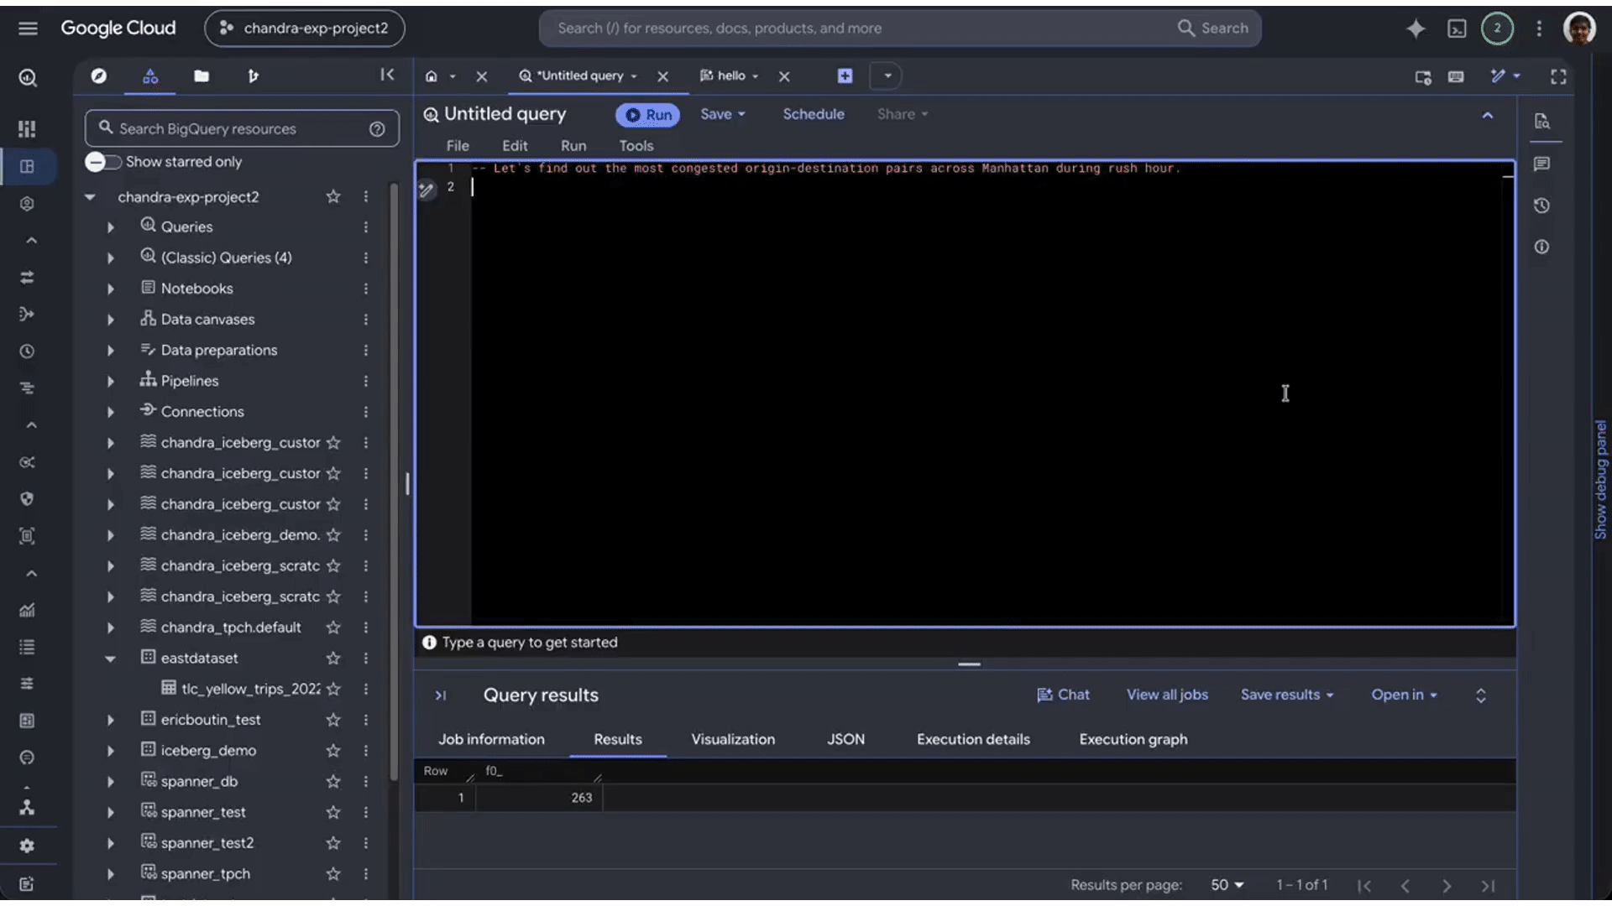Viewport: 1612px width, 906px height.
Task: Select the chandra-exp-project2 project picker
Action: coord(305,29)
